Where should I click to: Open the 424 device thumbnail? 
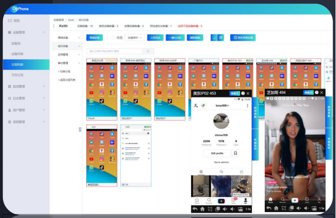coord(102,156)
